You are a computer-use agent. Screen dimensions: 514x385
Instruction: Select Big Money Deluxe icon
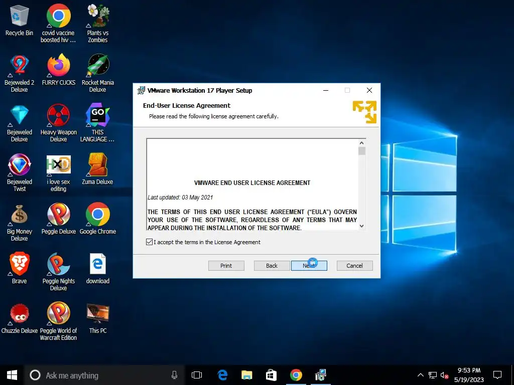coord(19,222)
